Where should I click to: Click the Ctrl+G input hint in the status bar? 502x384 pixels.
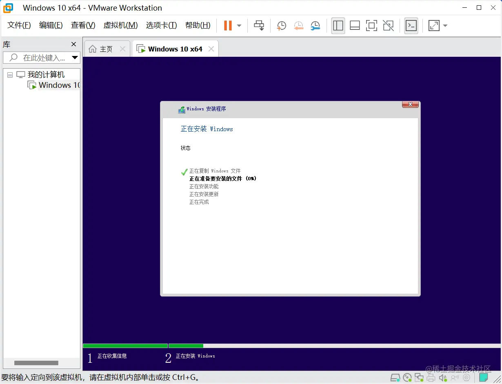click(101, 377)
